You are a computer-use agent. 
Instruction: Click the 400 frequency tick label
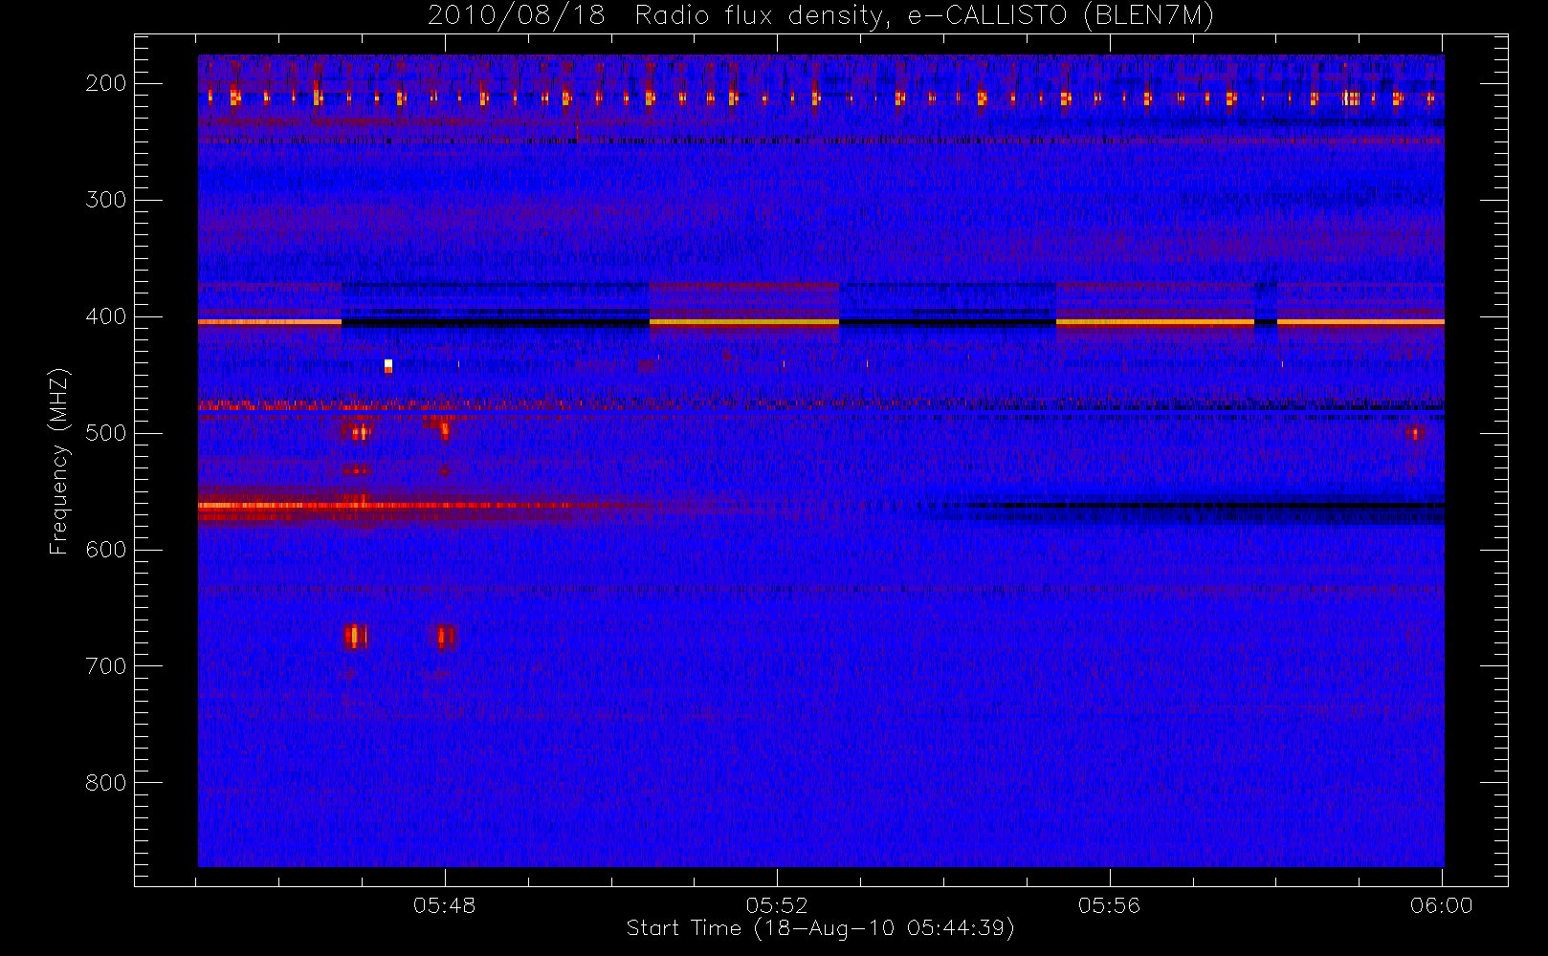[105, 316]
